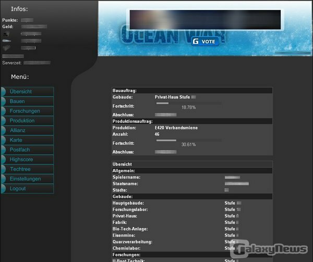Click the 'Privat-Haus Stufe' building text
Viewport: 313px width, 262px height.
[x=172, y=97]
